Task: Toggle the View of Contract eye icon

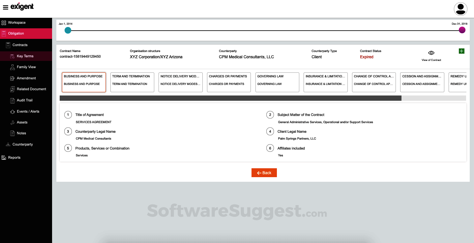Action: [x=431, y=53]
